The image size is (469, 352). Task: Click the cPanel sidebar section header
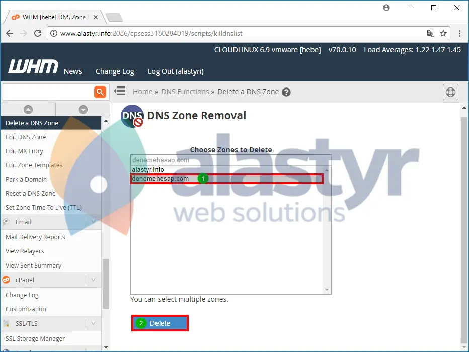(x=51, y=280)
